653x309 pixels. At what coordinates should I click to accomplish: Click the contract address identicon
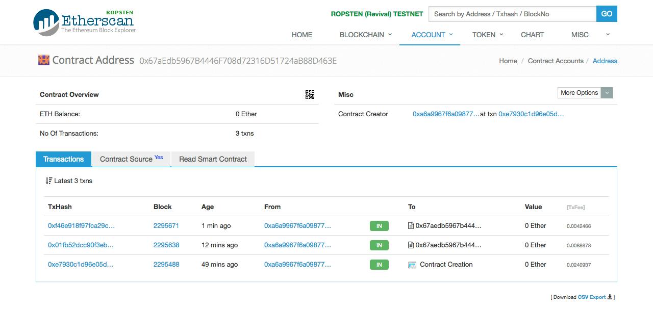(x=43, y=60)
